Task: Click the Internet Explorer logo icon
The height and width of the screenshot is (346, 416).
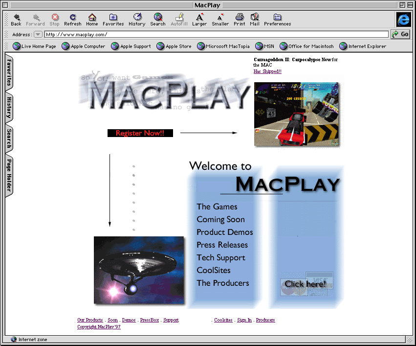Action: point(403,20)
